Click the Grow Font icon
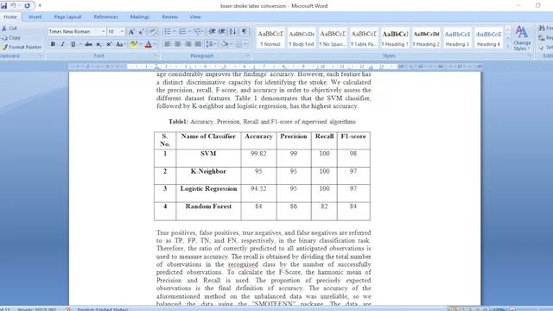The height and width of the screenshot is (311, 553). [x=131, y=32]
